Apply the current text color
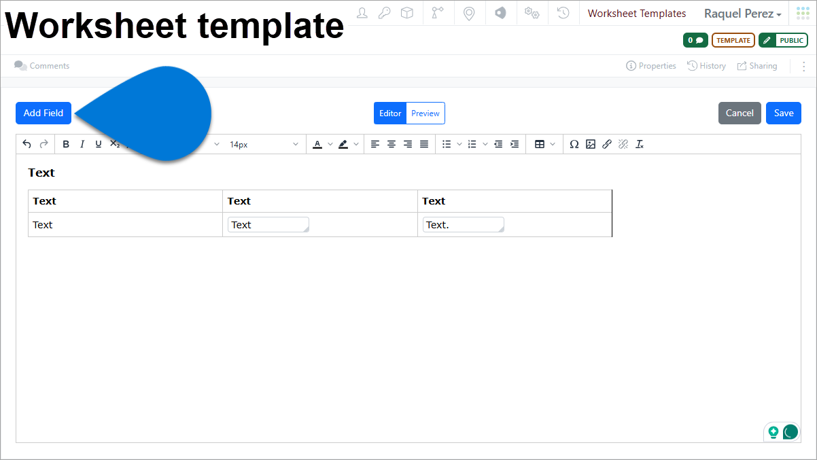 (x=317, y=144)
